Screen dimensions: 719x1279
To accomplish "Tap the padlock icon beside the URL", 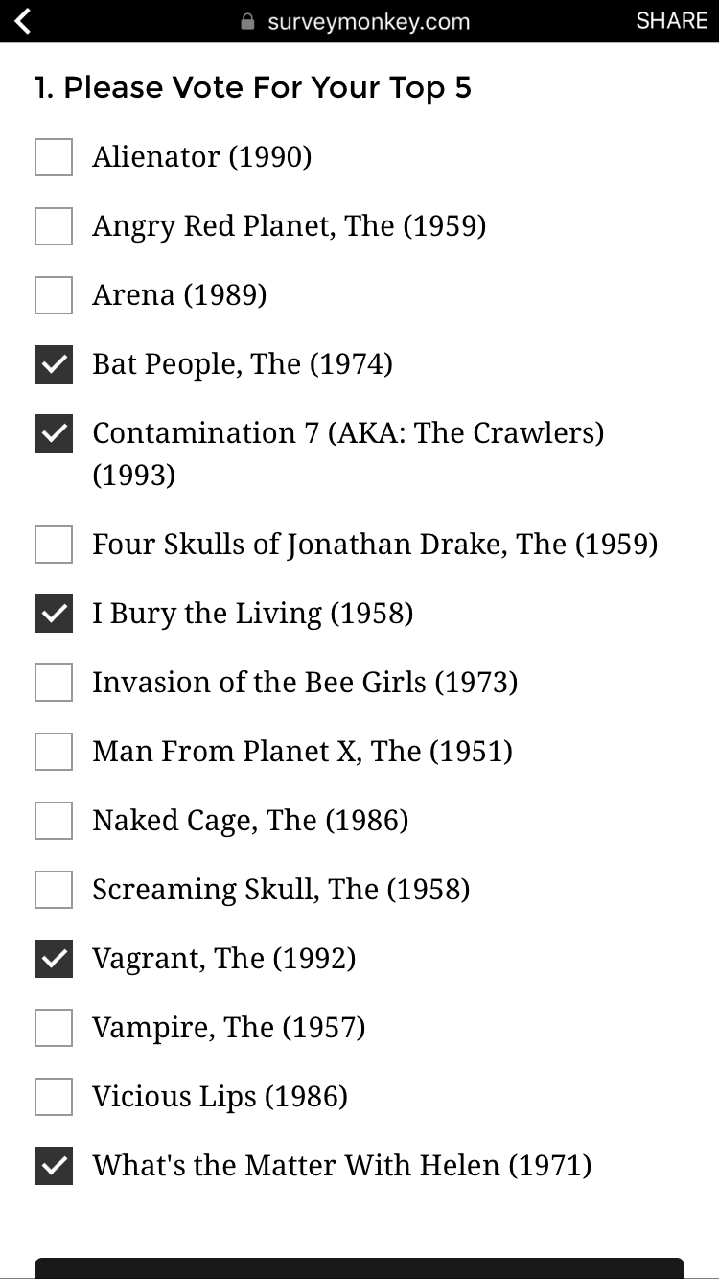I will [248, 22].
